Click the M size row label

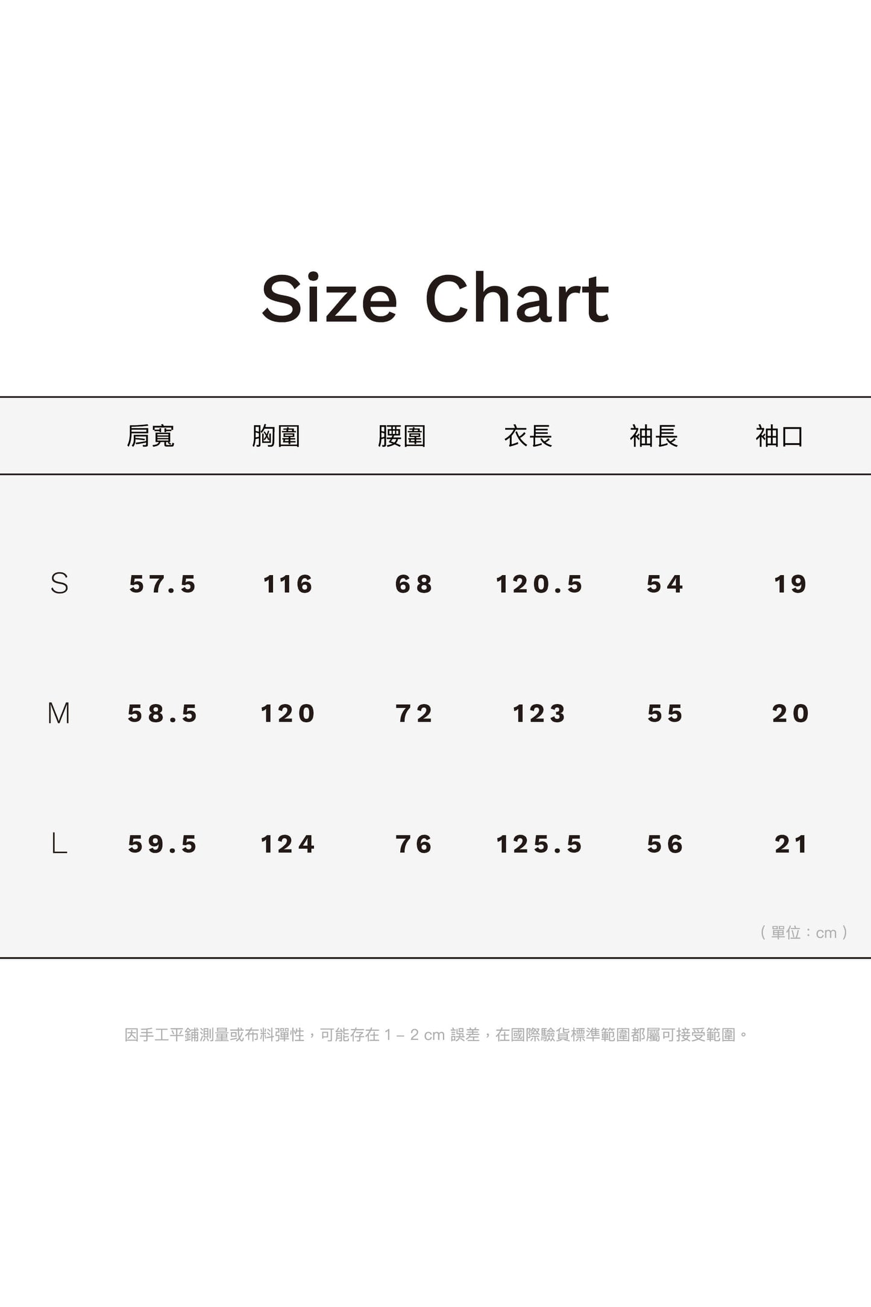[58, 714]
